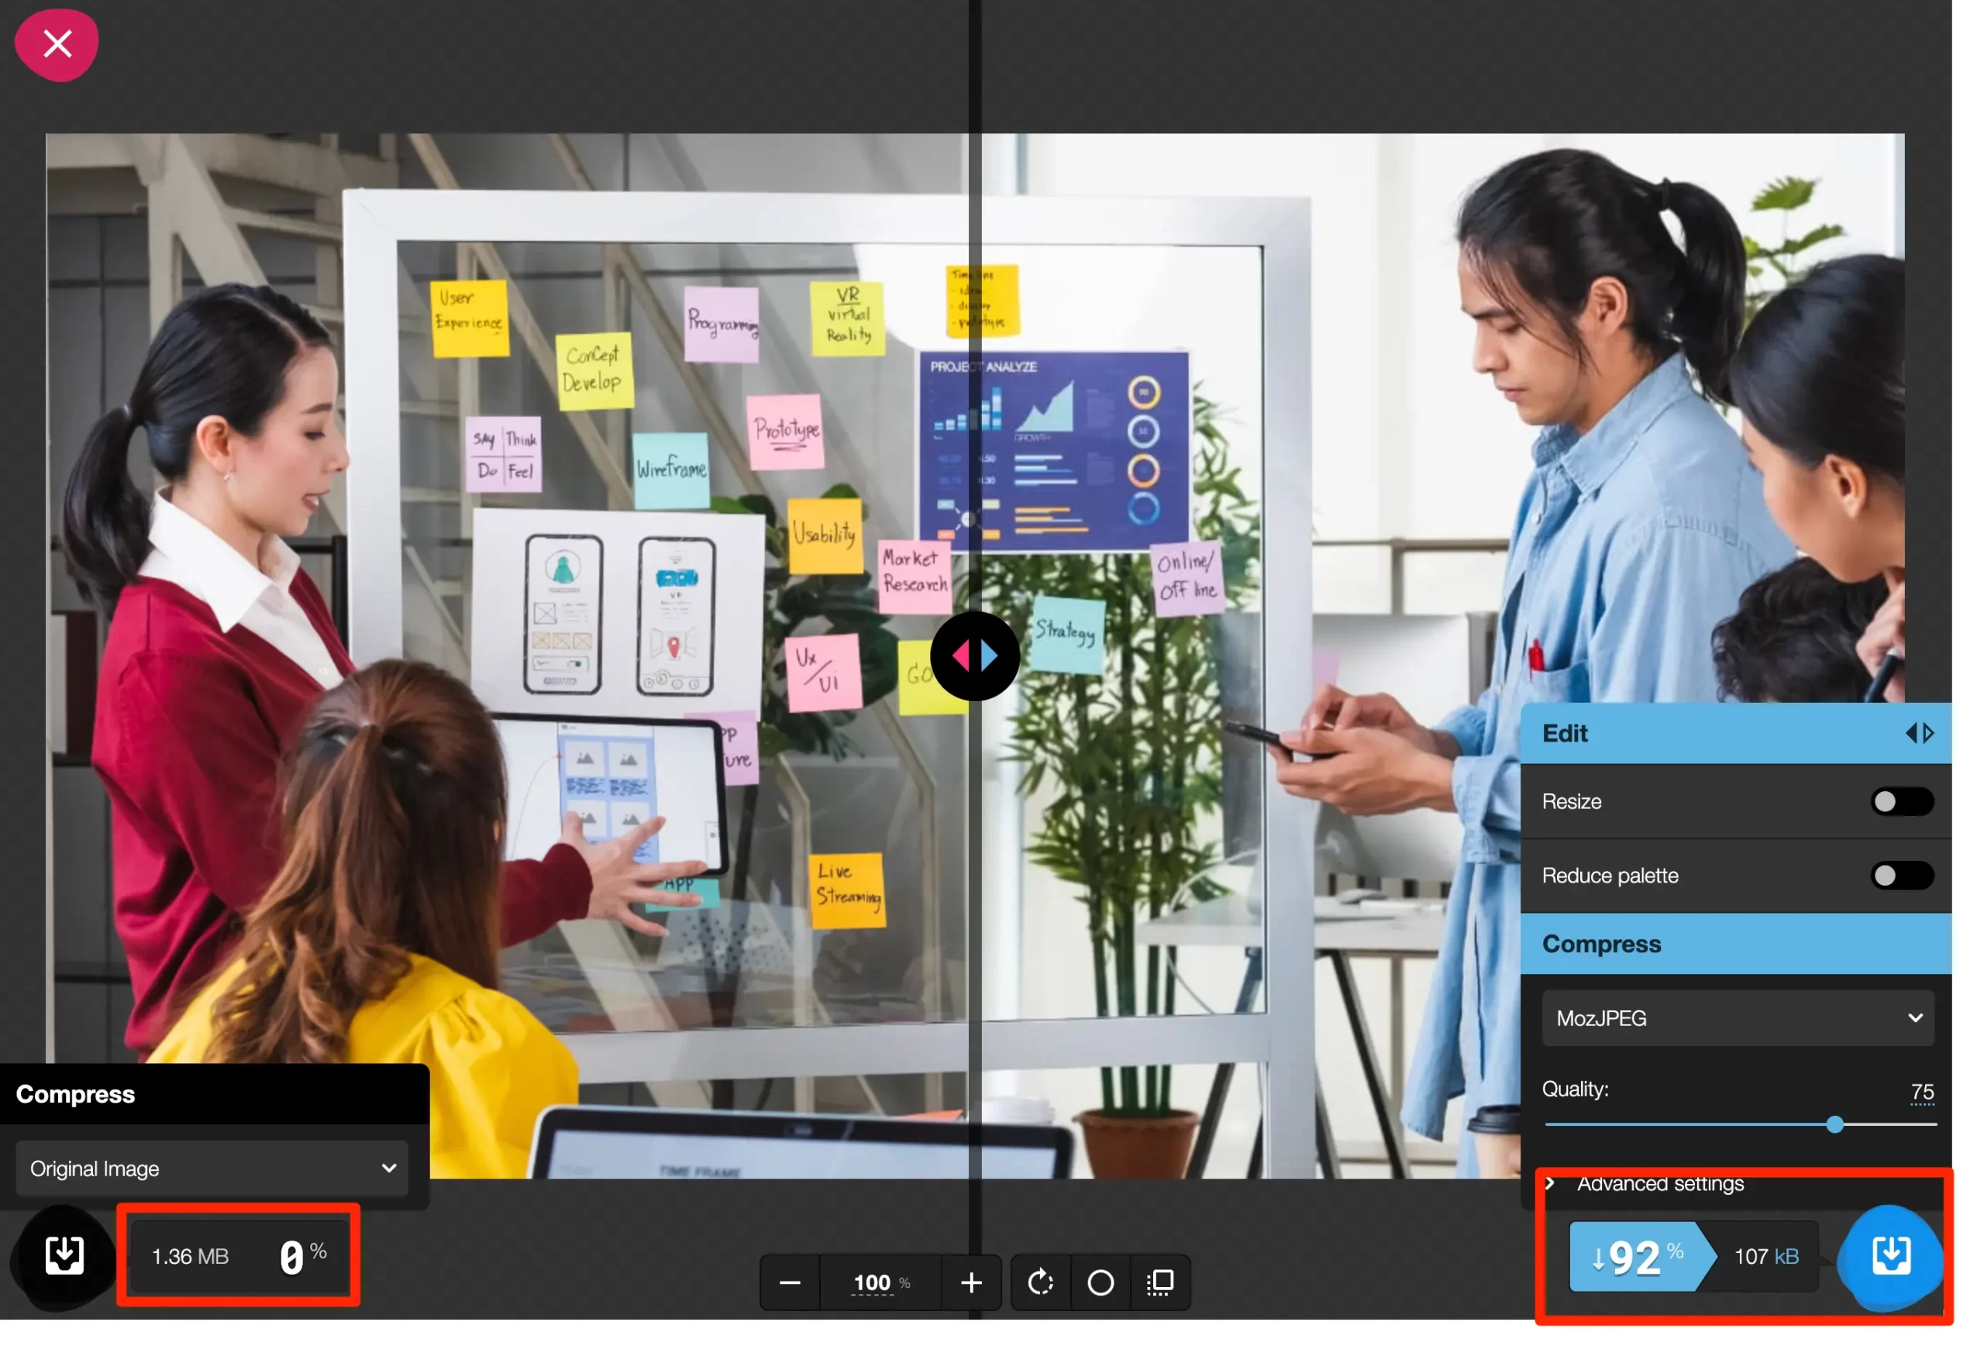
Task: Click the swap sides arrows in Edit header
Action: point(1919,733)
